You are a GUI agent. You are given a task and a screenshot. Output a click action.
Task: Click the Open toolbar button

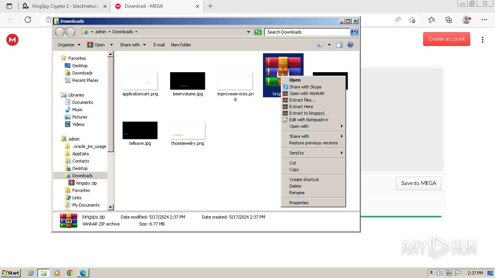pos(96,45)
